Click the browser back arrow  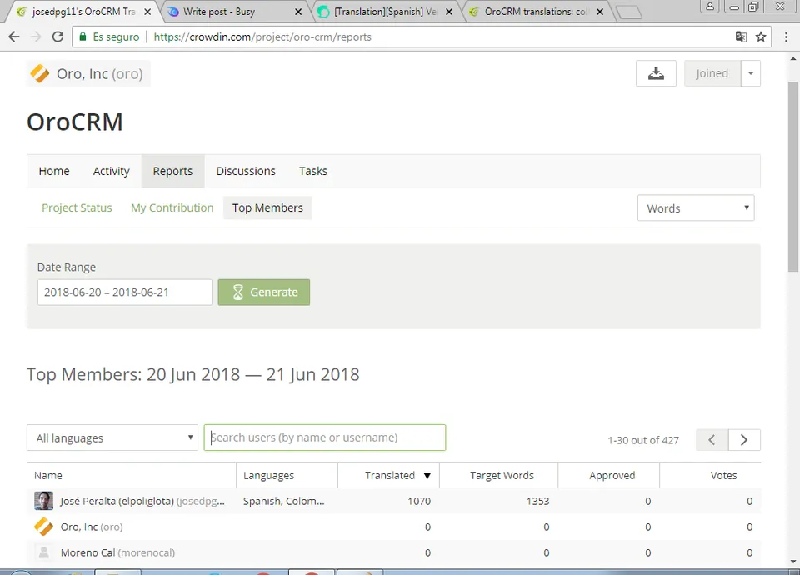click(14, 37)
